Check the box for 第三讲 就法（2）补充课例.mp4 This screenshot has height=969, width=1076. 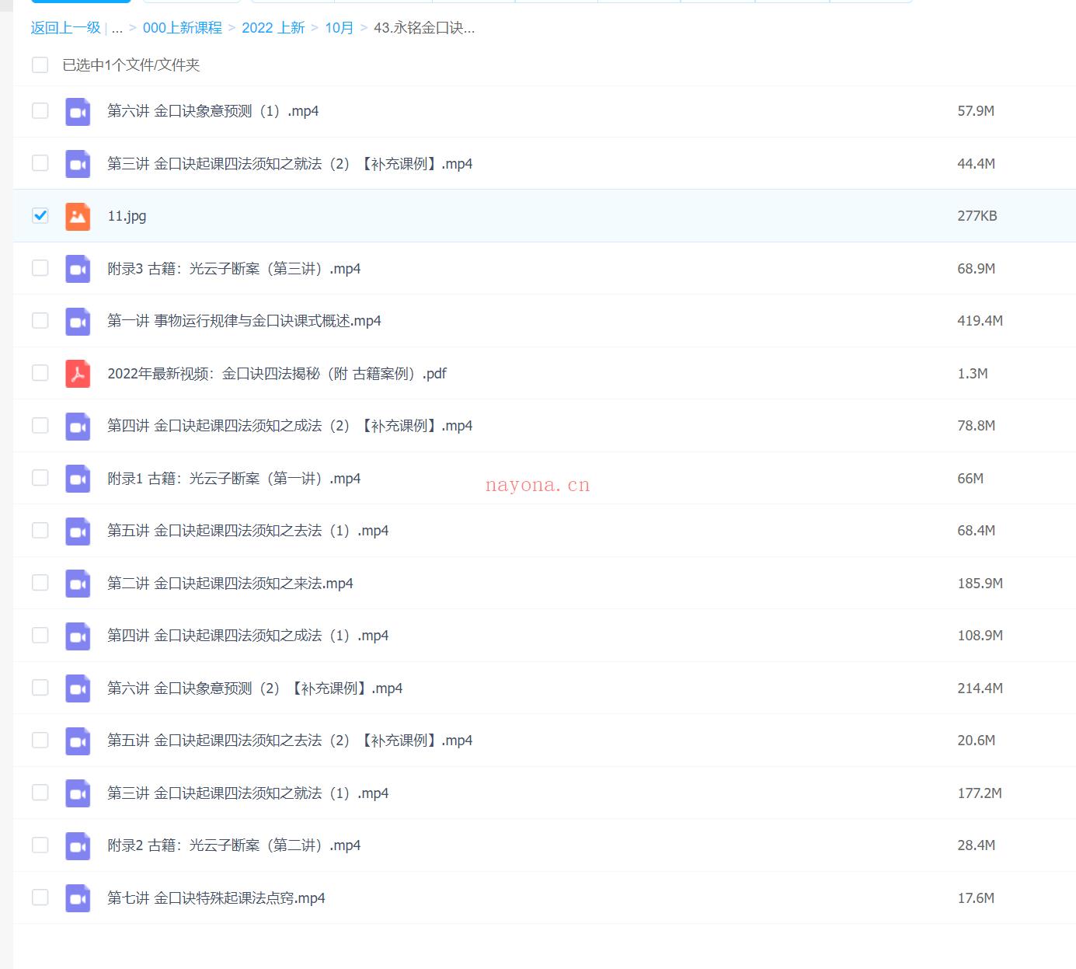tap(40, 163)
